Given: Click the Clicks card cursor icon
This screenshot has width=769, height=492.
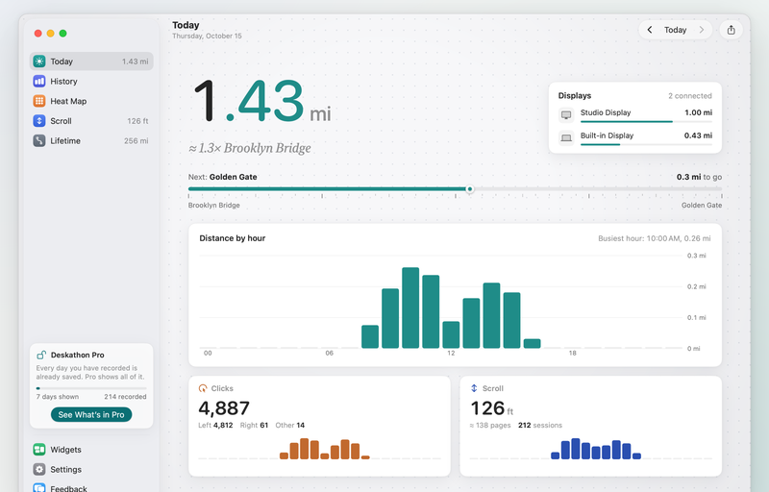Looking at the screenshot, I should tap(203, 388).
